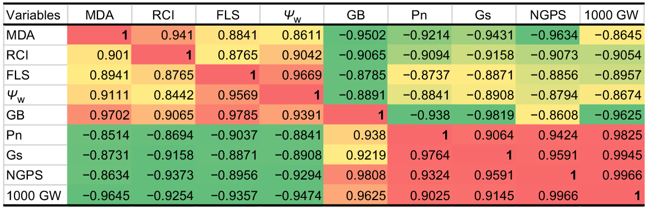The height and width of the screenshot is (209, 648).
Task: Select the RCI column header
Action: click(164, 15)
